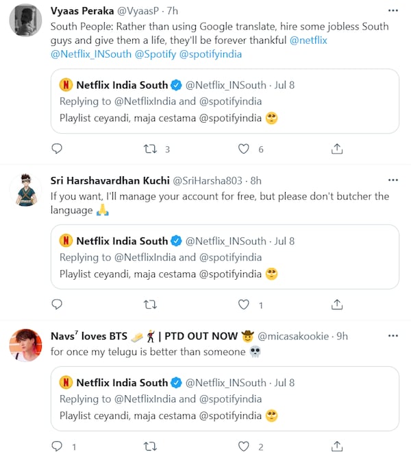Open more options on Vyaas Peraka's tweet
This screenshot has width=411, height=452.
[x=393, y=11]
